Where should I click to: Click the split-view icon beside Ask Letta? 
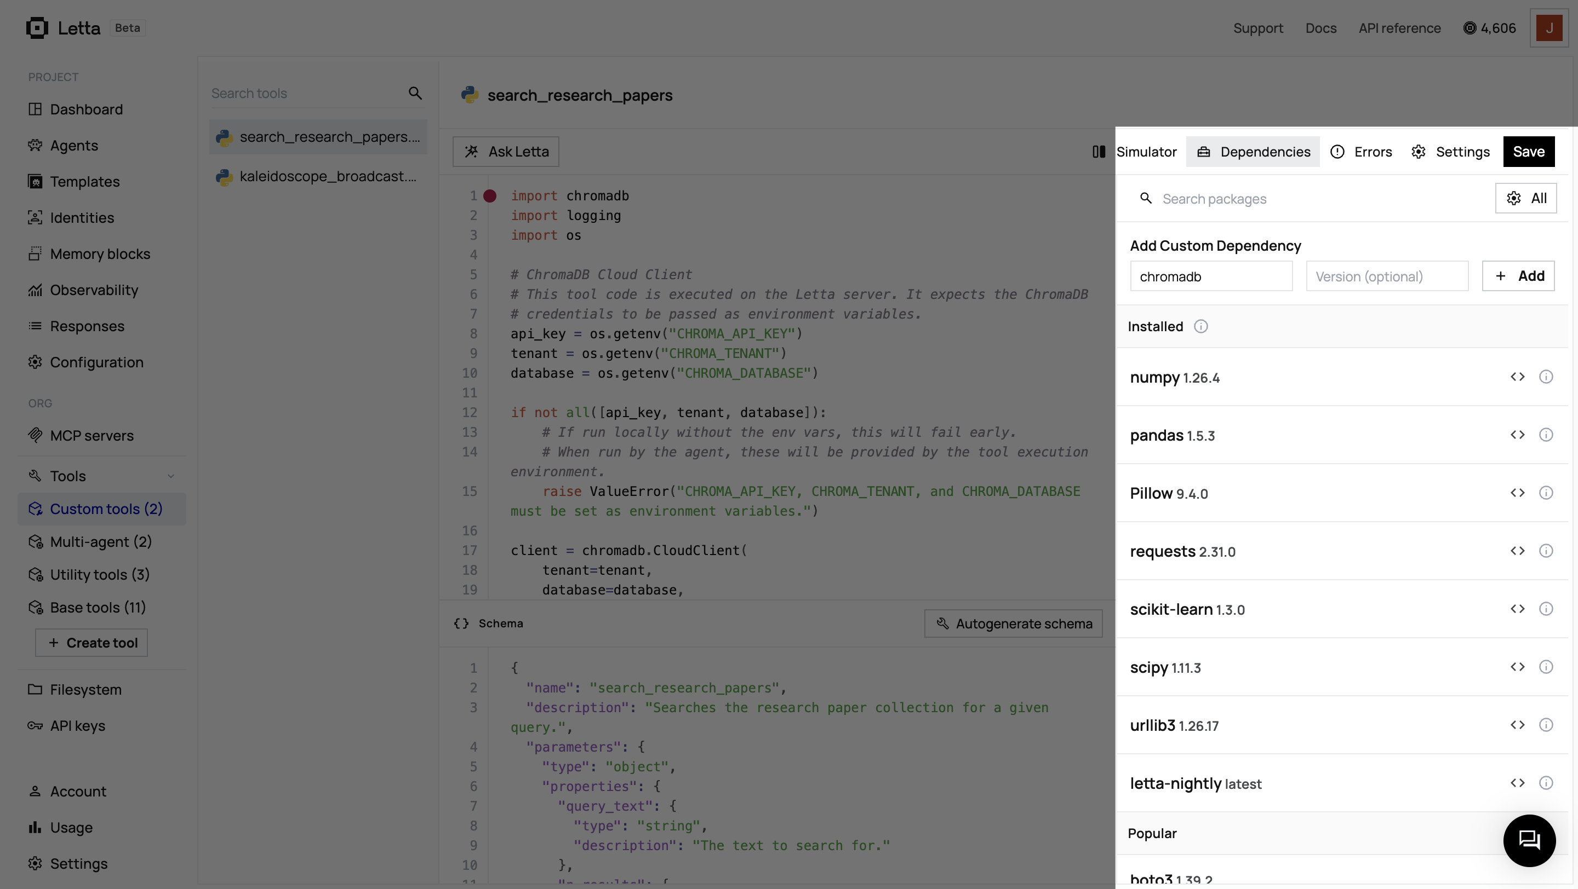1099,151
